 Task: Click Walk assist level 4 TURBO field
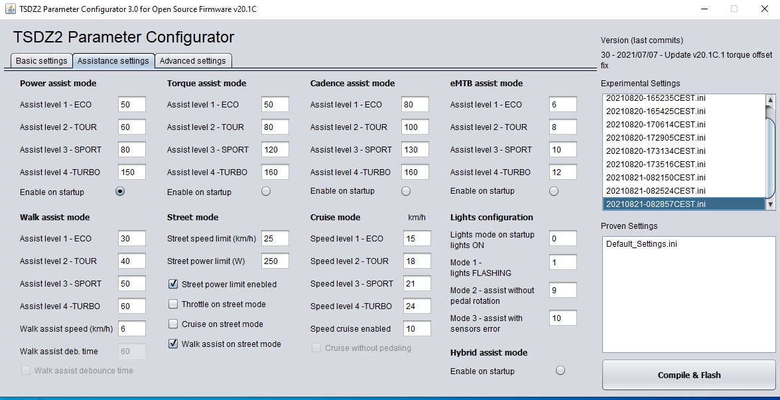coord(132,306)
